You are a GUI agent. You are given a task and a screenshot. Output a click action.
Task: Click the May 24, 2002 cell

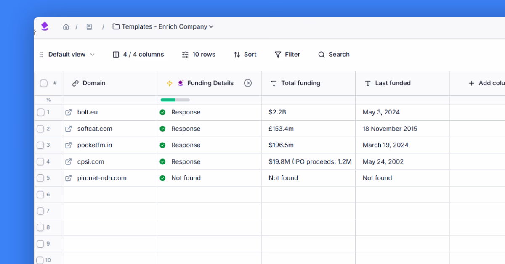402,161
